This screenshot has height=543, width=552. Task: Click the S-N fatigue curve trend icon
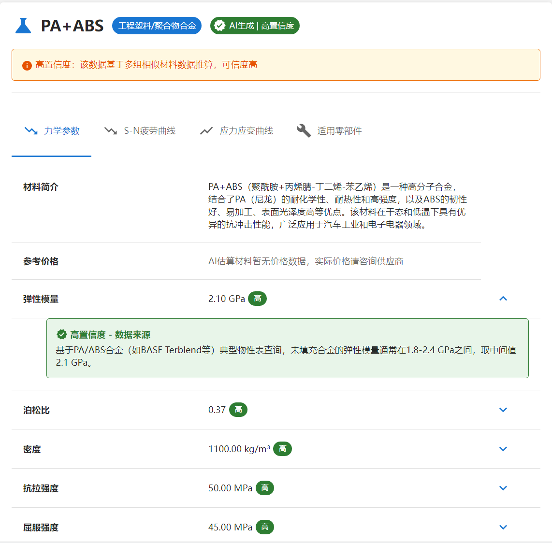pyautogui.click(x=111, y=131)
